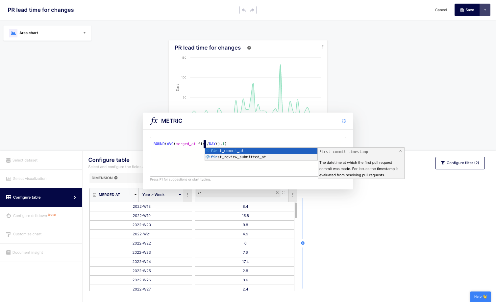Click the redo arrow icon
496x302 pixels.
(x=252, y=10)
